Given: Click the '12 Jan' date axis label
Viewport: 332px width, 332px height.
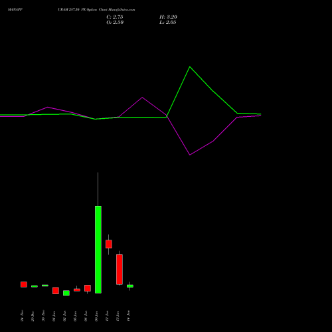Looking at the screenshot, I should (x=107, y=316).
